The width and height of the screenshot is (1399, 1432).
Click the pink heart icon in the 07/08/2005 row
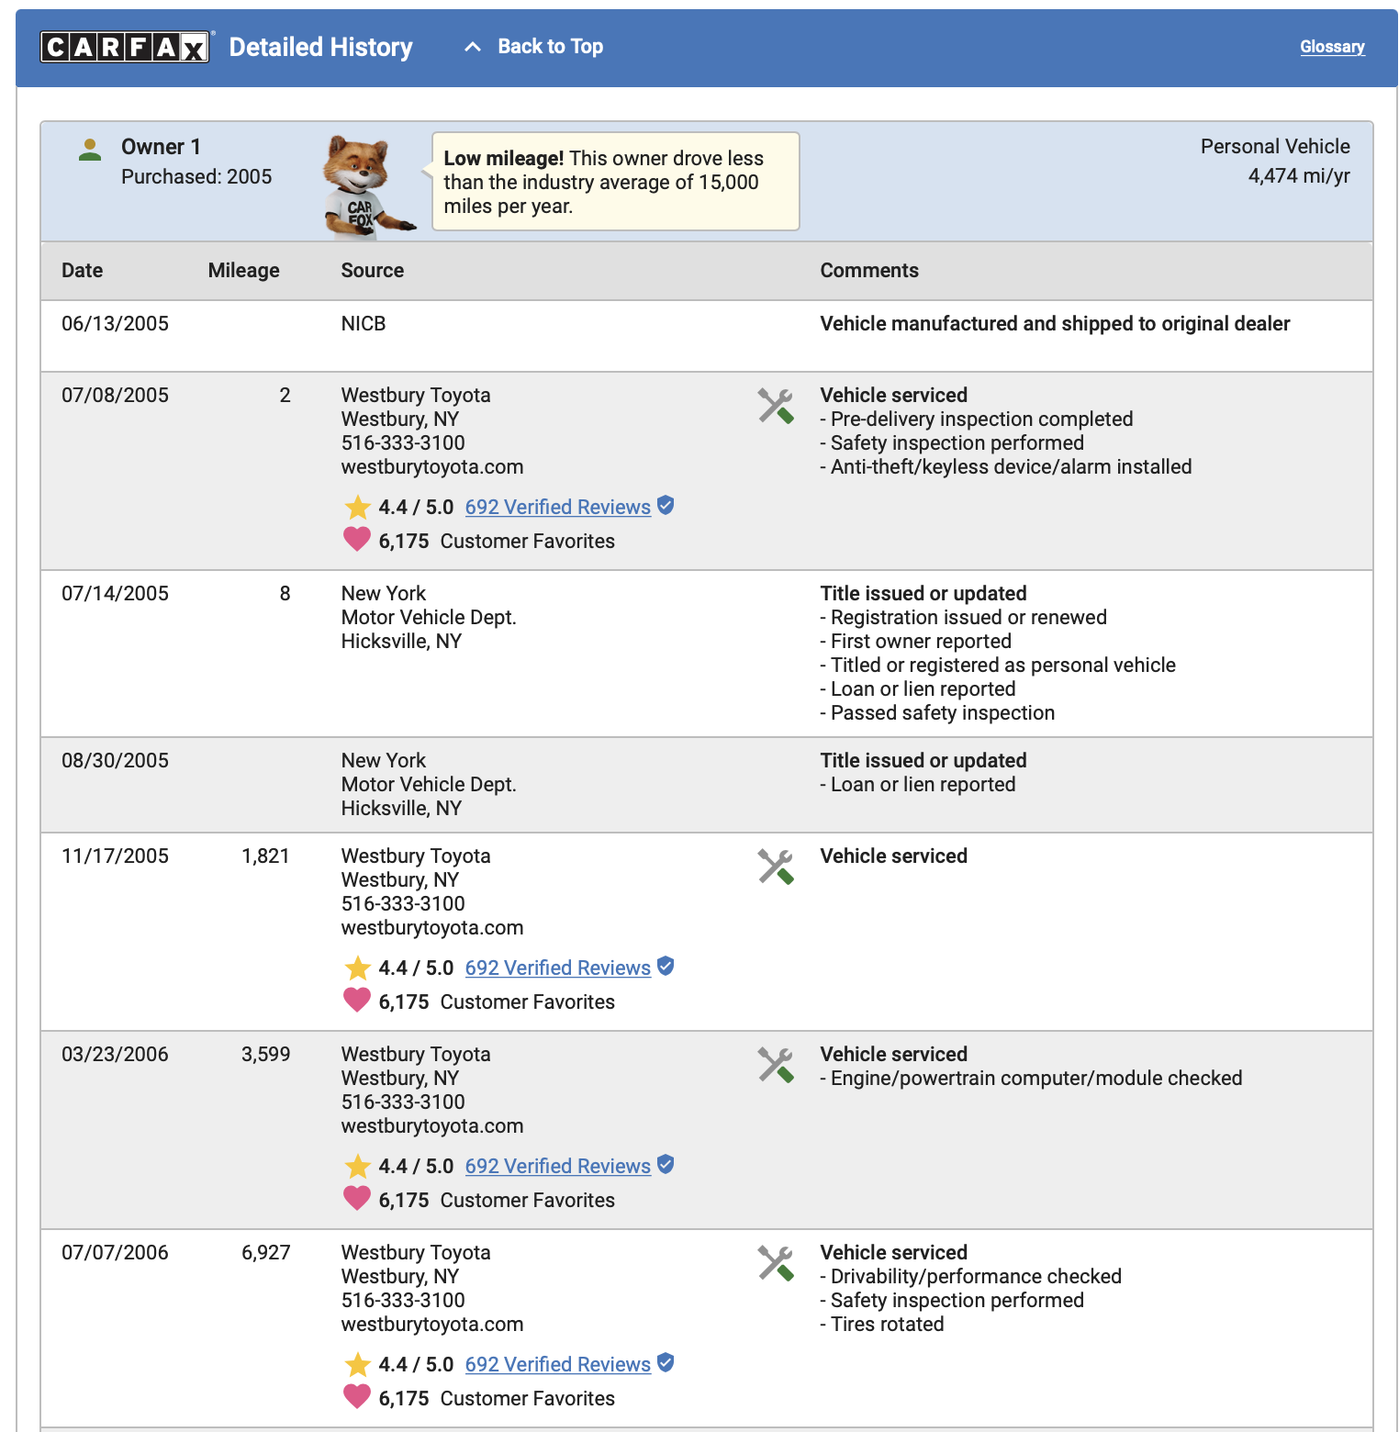pyautogui.click(x=357, y=539)
